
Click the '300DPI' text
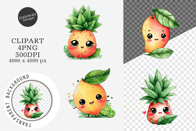tap(28, 55)
